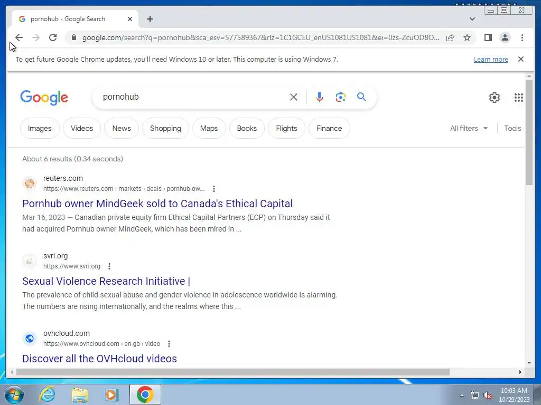
Task: Open Windows Media Player from the taskbar
Action: tap(112, 394)
